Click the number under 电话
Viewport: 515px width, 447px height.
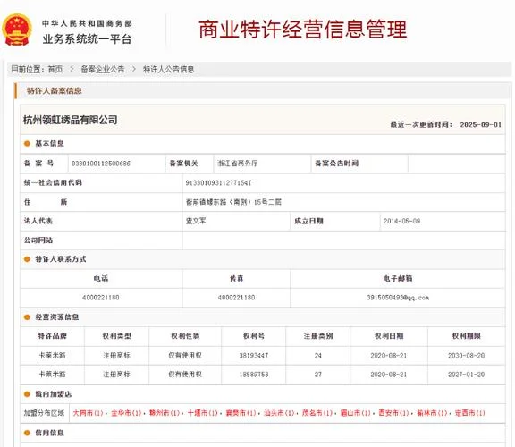pos(100,298)
